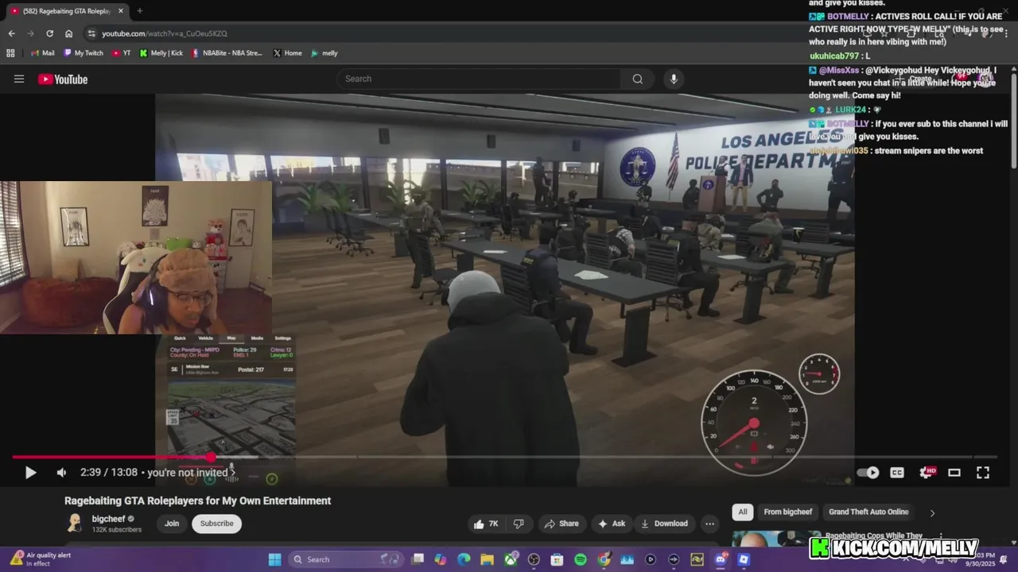Viewport: 1018px width, 572px height.
Task: Open the Ask AI button
Action: tap(612, 524)
